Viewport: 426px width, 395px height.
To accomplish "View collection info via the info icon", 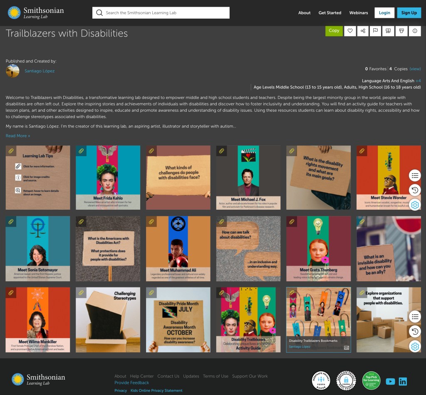I will point(414,31).
